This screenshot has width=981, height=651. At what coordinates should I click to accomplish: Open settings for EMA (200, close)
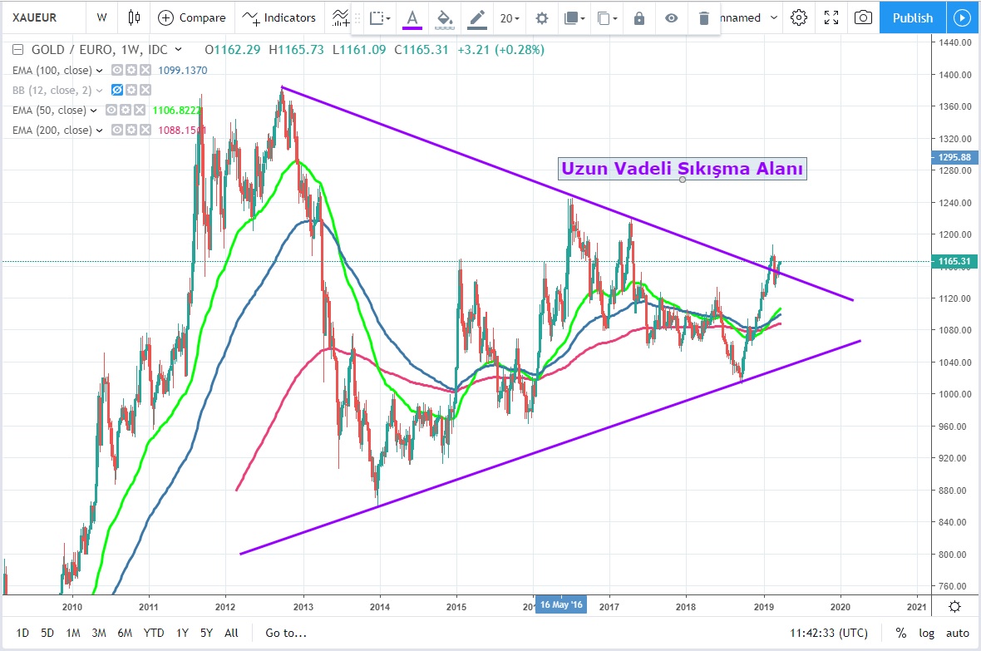point(131,131)
